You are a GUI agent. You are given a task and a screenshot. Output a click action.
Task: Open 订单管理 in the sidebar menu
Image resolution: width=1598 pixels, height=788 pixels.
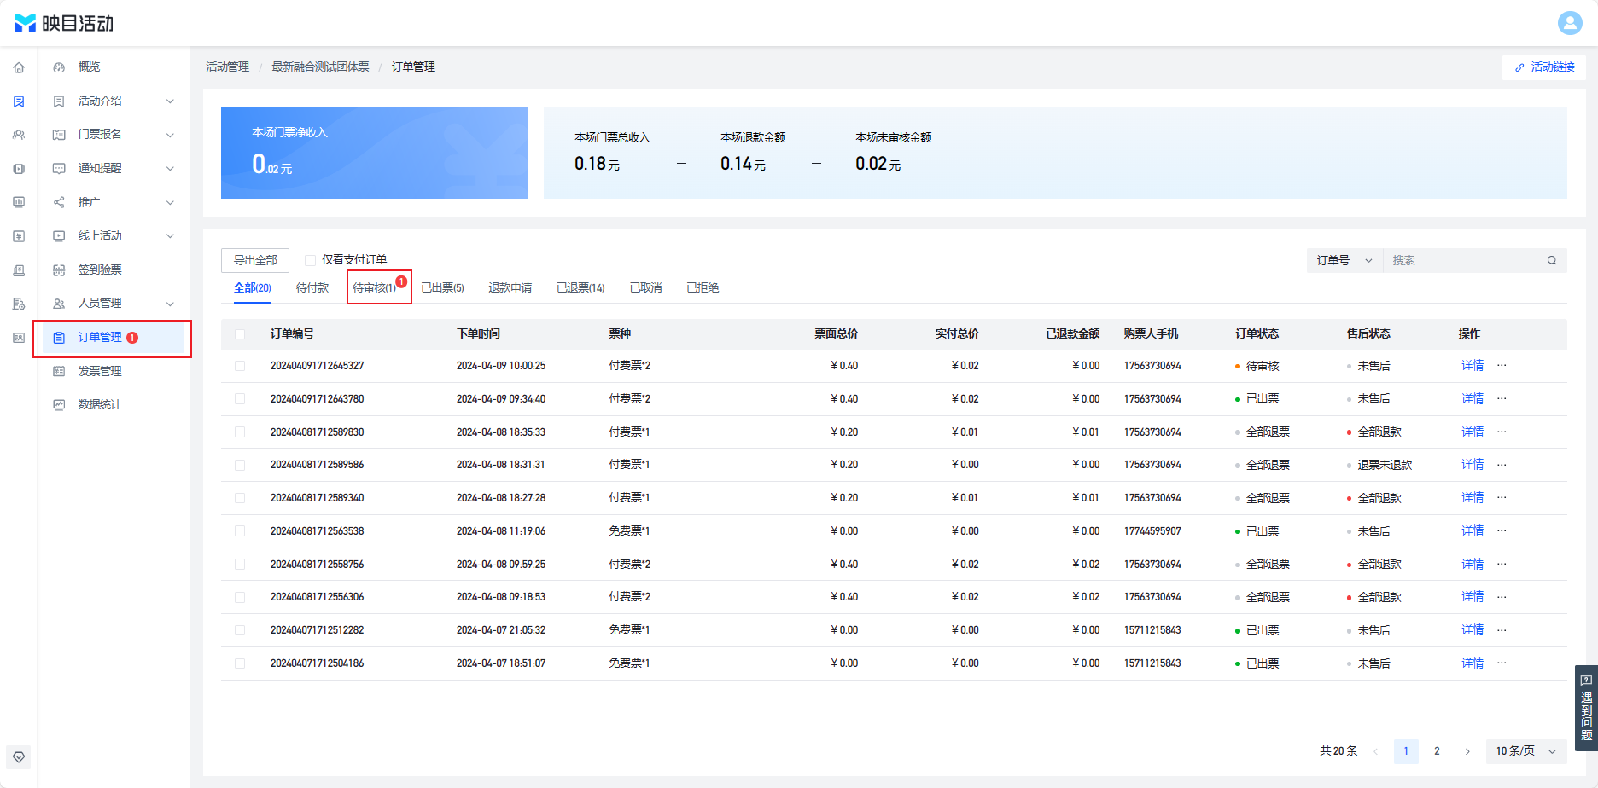point(112,338)
